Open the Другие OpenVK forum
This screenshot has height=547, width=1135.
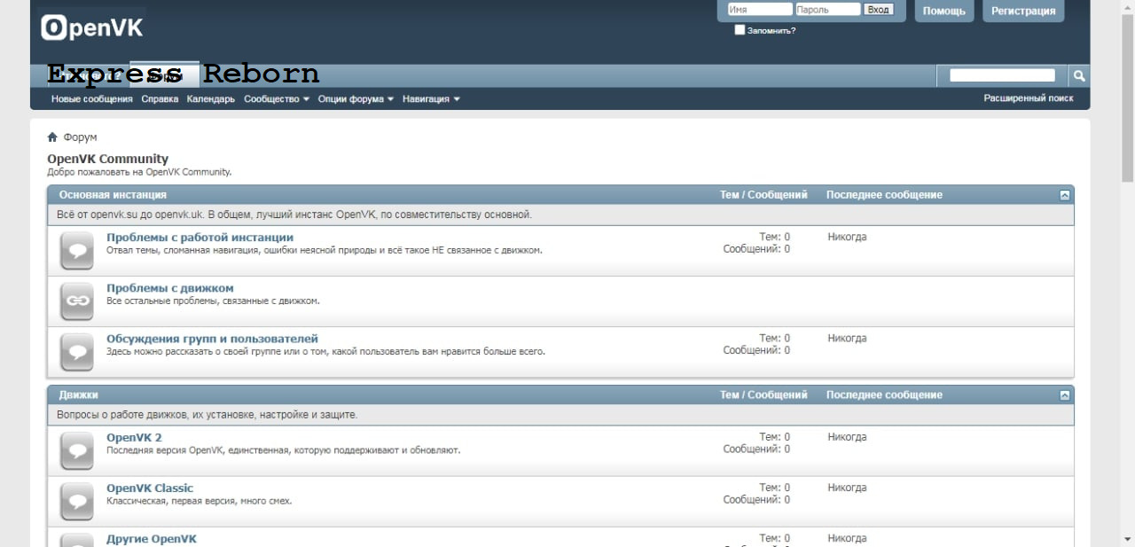coord(152,538)
